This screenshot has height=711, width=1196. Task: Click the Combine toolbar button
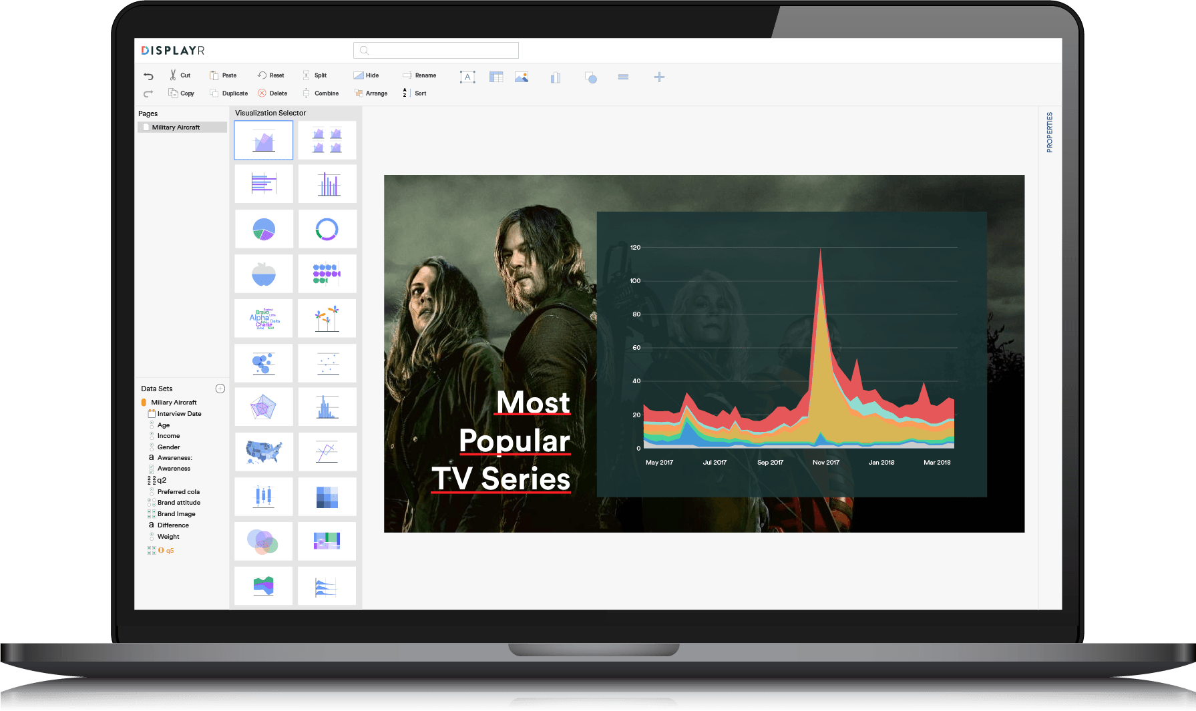click(321, 93)
